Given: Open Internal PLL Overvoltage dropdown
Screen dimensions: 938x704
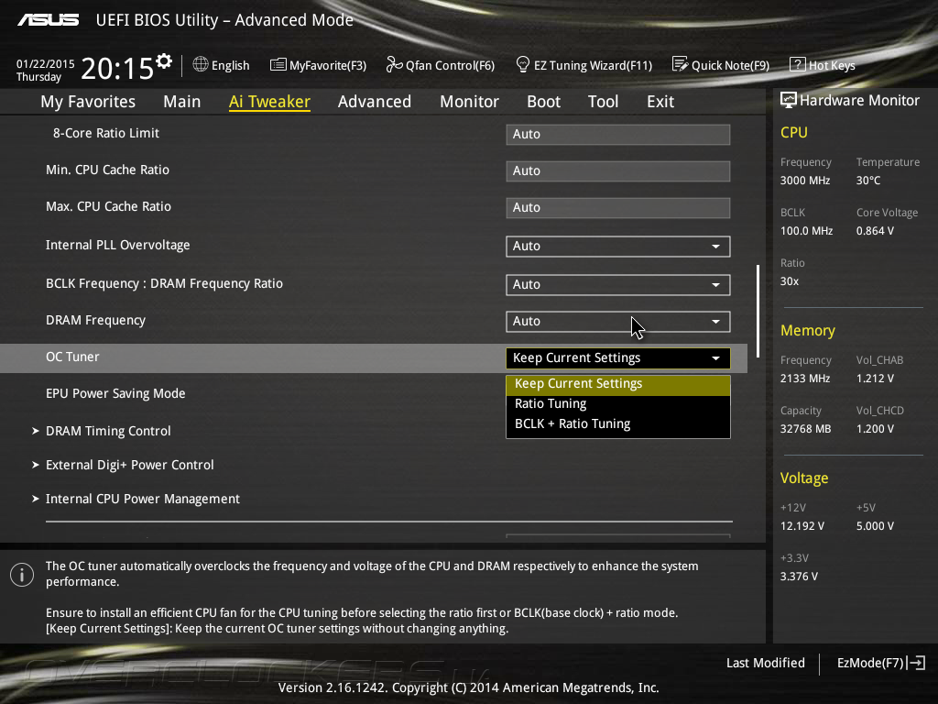Looking at the screenshot, I should [618, 247].
